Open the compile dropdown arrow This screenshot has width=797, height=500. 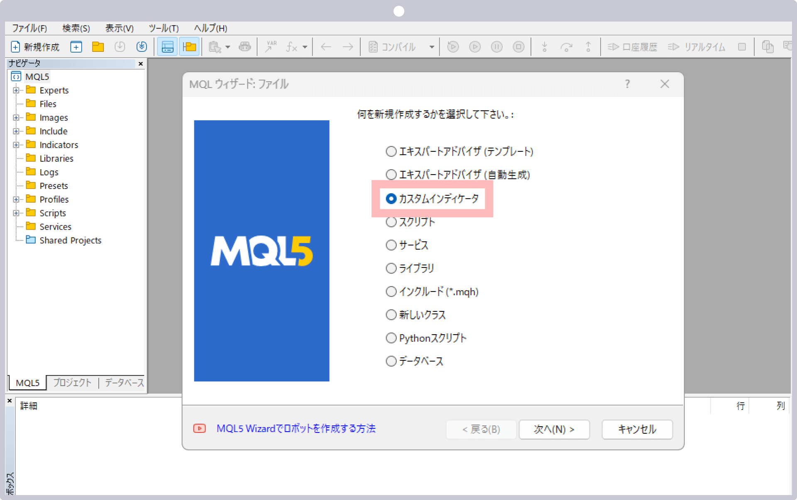[432, 47]
